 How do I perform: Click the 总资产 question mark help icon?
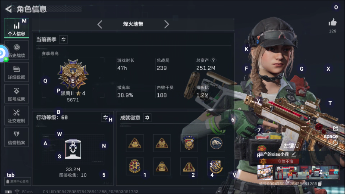coord(213,60)
